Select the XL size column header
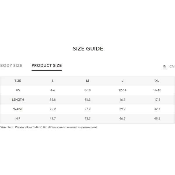Screen dimensions: 175x175 tap(157, 81)
